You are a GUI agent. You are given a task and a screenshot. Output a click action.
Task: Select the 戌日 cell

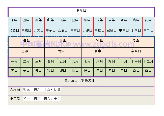[x=148, y=72]
